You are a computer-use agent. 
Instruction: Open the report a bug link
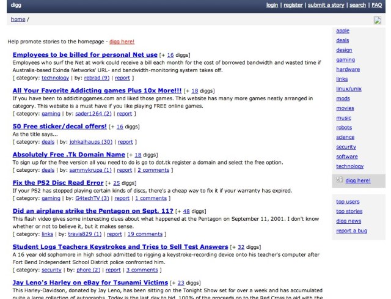[352, 231]
